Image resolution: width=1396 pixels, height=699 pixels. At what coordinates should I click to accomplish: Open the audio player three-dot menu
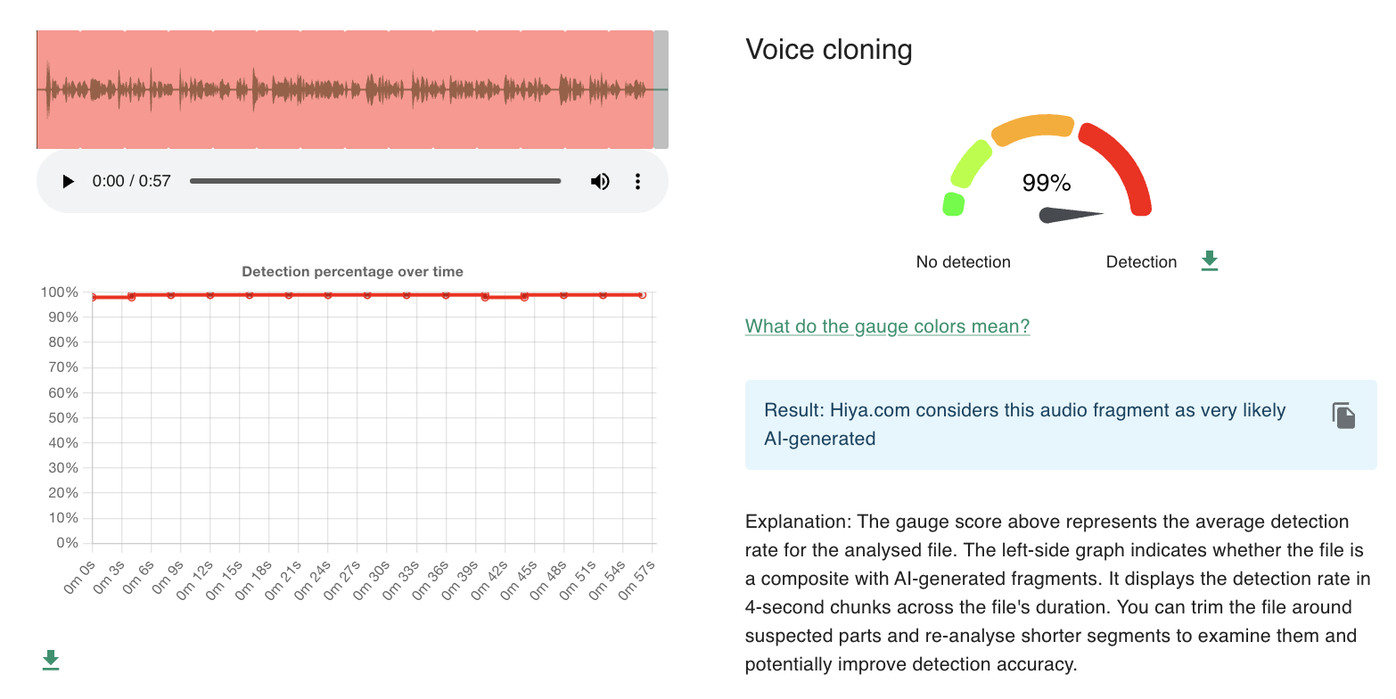(637, 182)
